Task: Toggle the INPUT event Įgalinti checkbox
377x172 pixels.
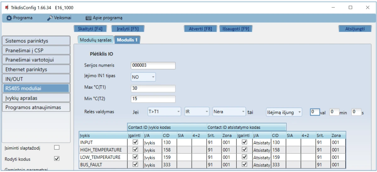Action: [135, 142]
